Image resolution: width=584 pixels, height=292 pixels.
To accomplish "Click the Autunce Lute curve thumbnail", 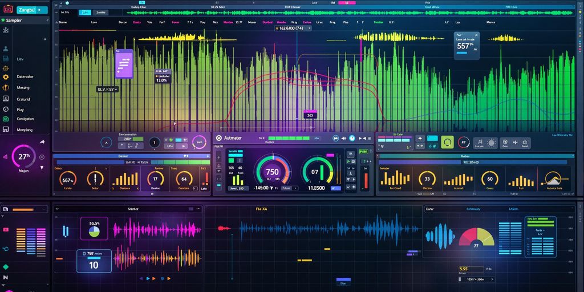I will click(x=554, y=179).
